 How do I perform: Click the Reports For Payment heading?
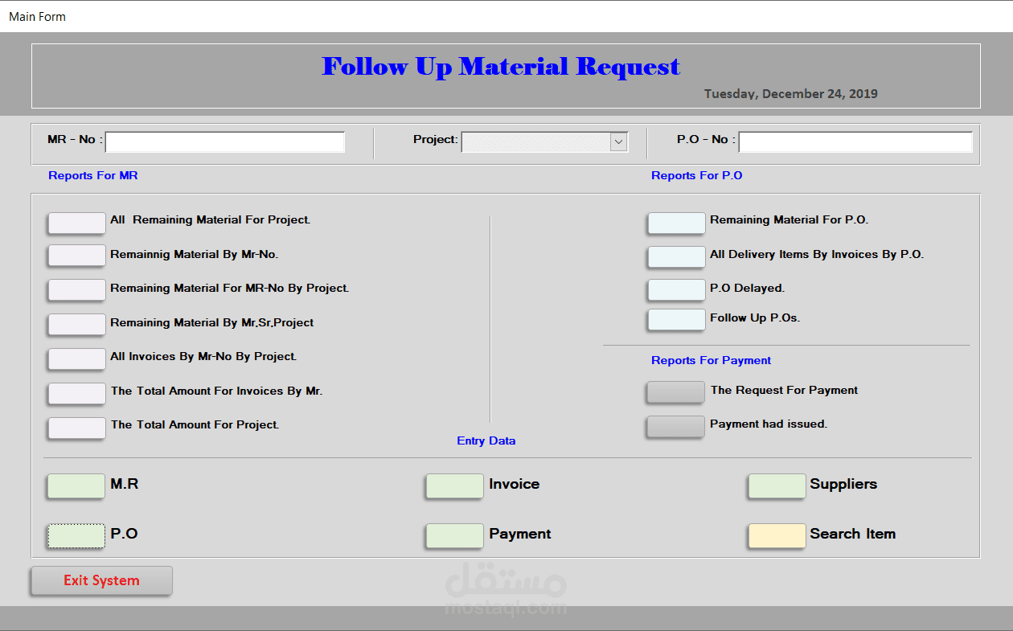click(712, 360)
